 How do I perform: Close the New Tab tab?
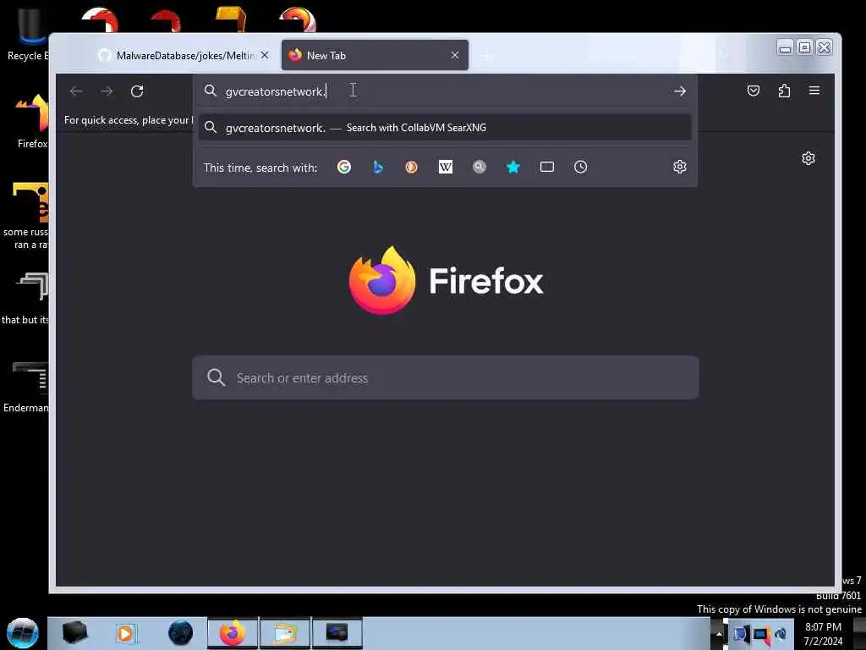[454, 55]
